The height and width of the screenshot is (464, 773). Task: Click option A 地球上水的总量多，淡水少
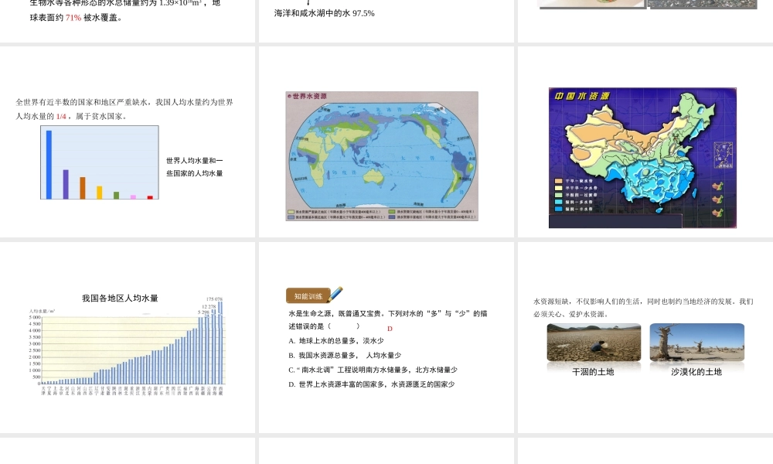point(336,341)
